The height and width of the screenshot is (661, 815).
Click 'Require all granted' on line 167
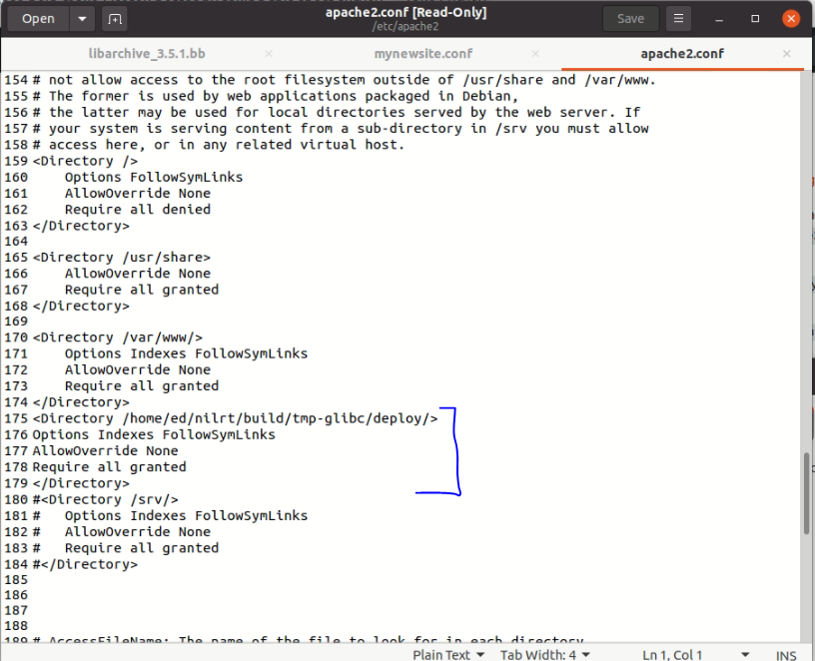pyautogui.click(x=142, y=290)
